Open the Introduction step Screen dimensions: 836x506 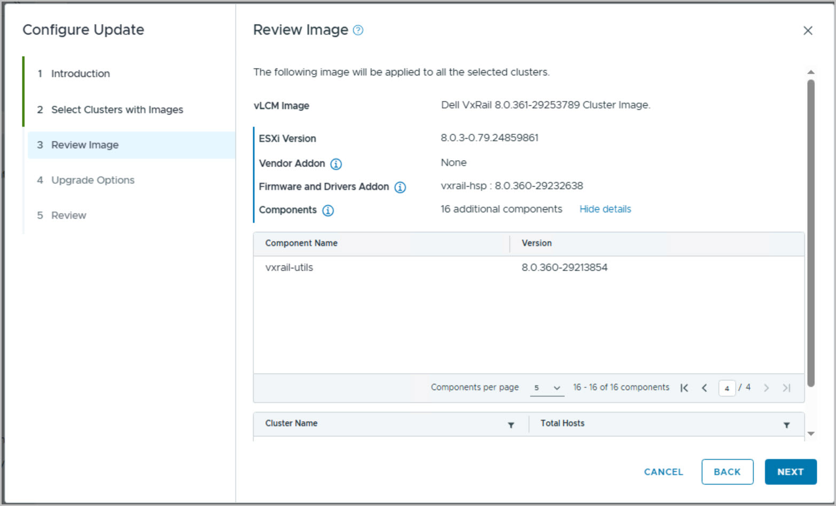pyautogui.click(x=80, y=74)
